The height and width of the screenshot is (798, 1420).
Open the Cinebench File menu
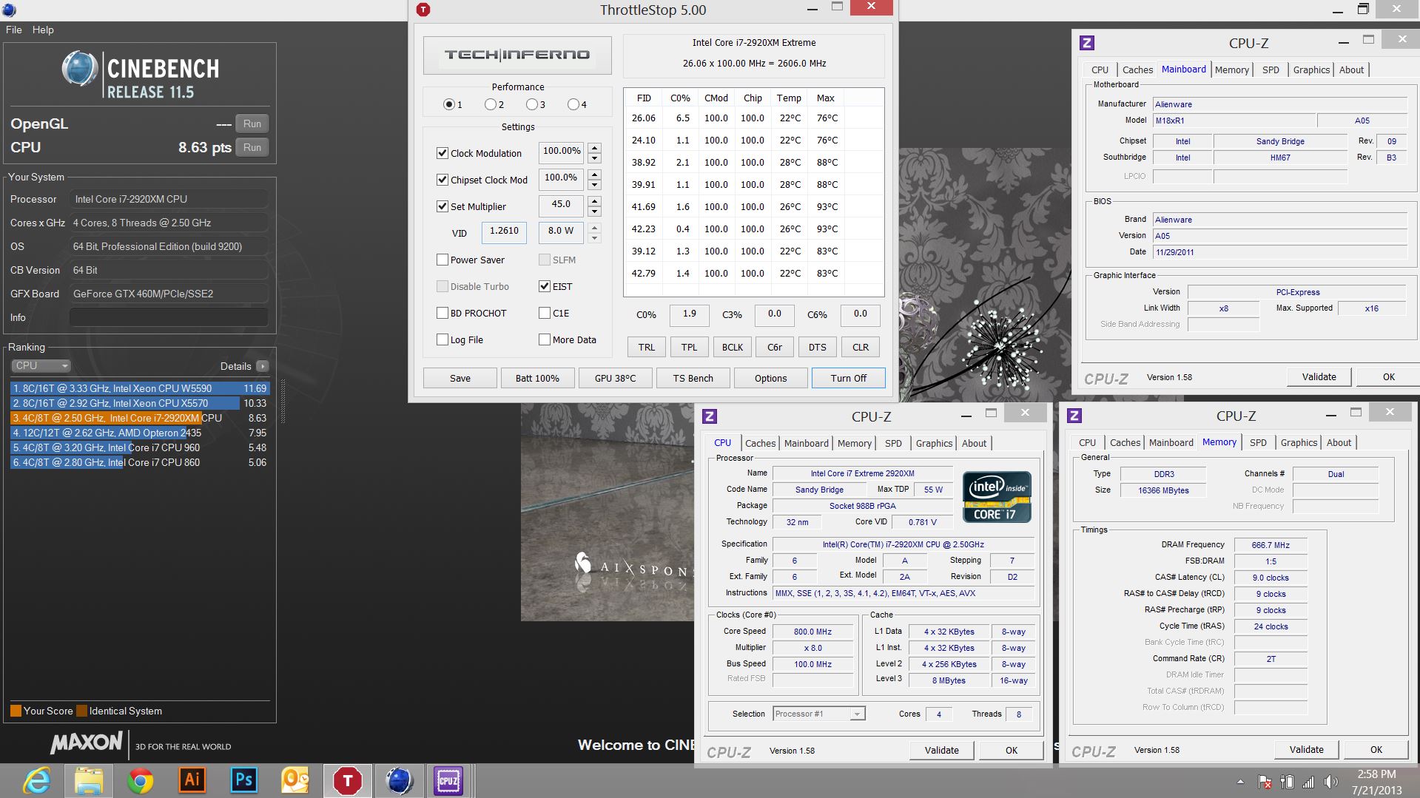[x=13, y=30]
